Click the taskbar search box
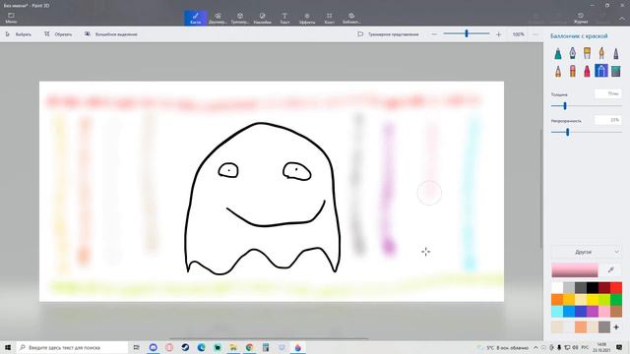630x354 pixels. (72, 347)
